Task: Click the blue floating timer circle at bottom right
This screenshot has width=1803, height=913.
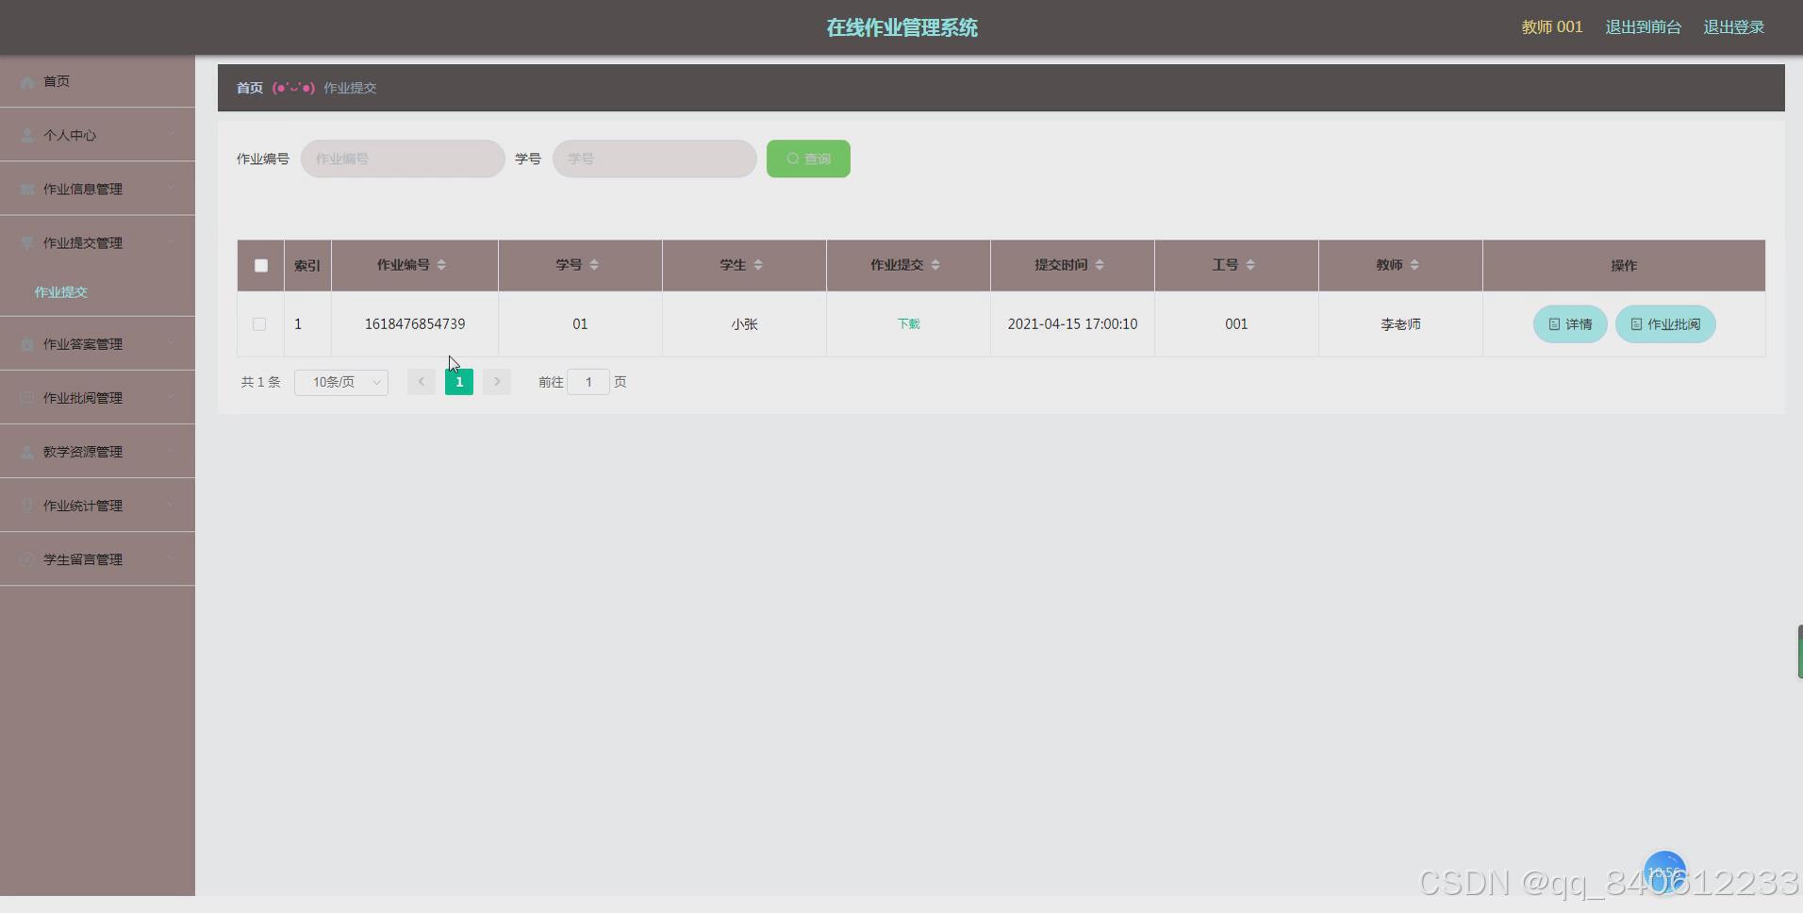Action: 1664,872
